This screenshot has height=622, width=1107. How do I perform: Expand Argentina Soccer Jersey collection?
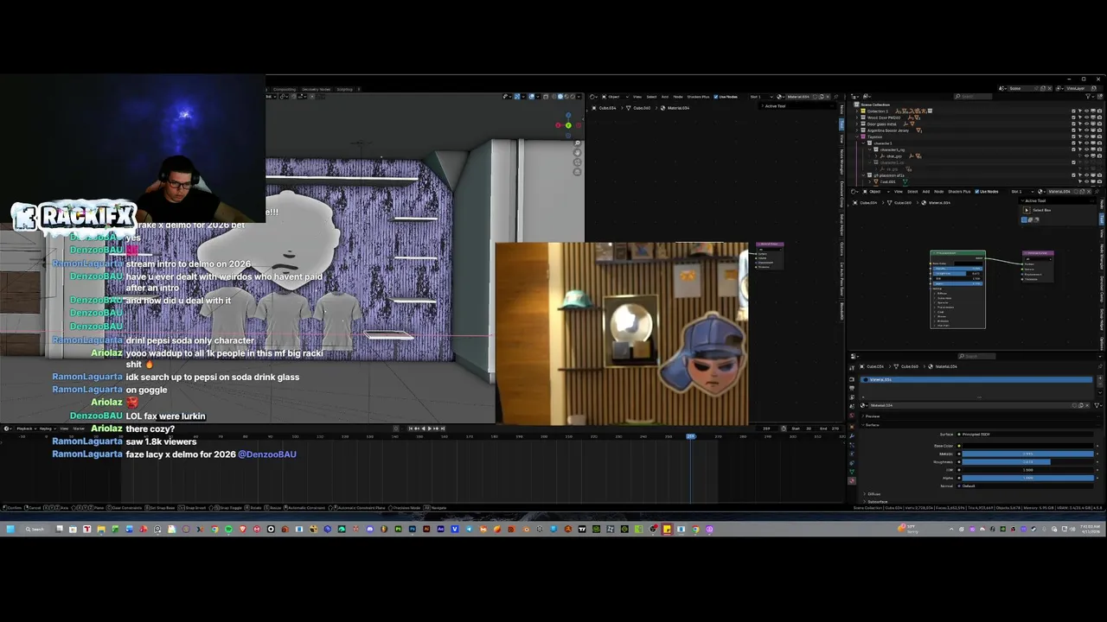pyautogui.click(x=856, y=130)
